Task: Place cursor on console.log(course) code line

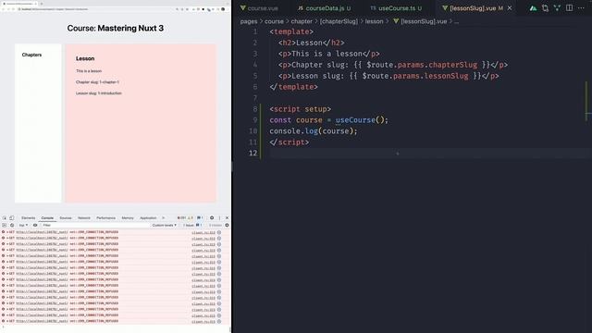Action: click(314, 131)
